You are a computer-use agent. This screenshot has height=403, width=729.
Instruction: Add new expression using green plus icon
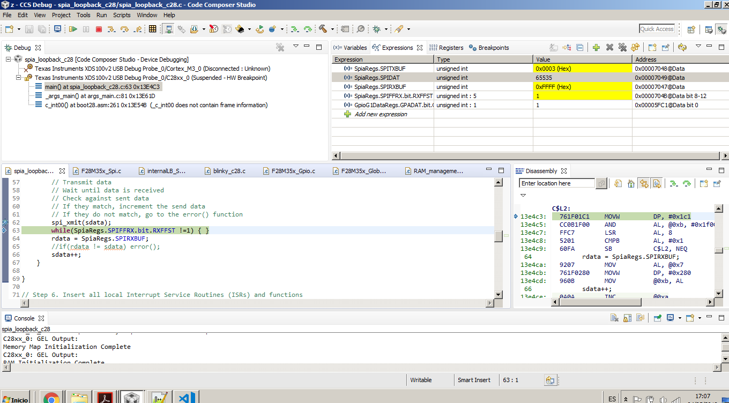pos(596,47)
